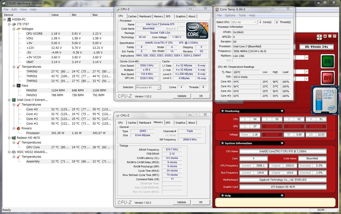The height and width of the screenshot is (214, 341).
Task: Switch to the Mainboard tab in upper CPU-Z
Action: click(145, 16)
